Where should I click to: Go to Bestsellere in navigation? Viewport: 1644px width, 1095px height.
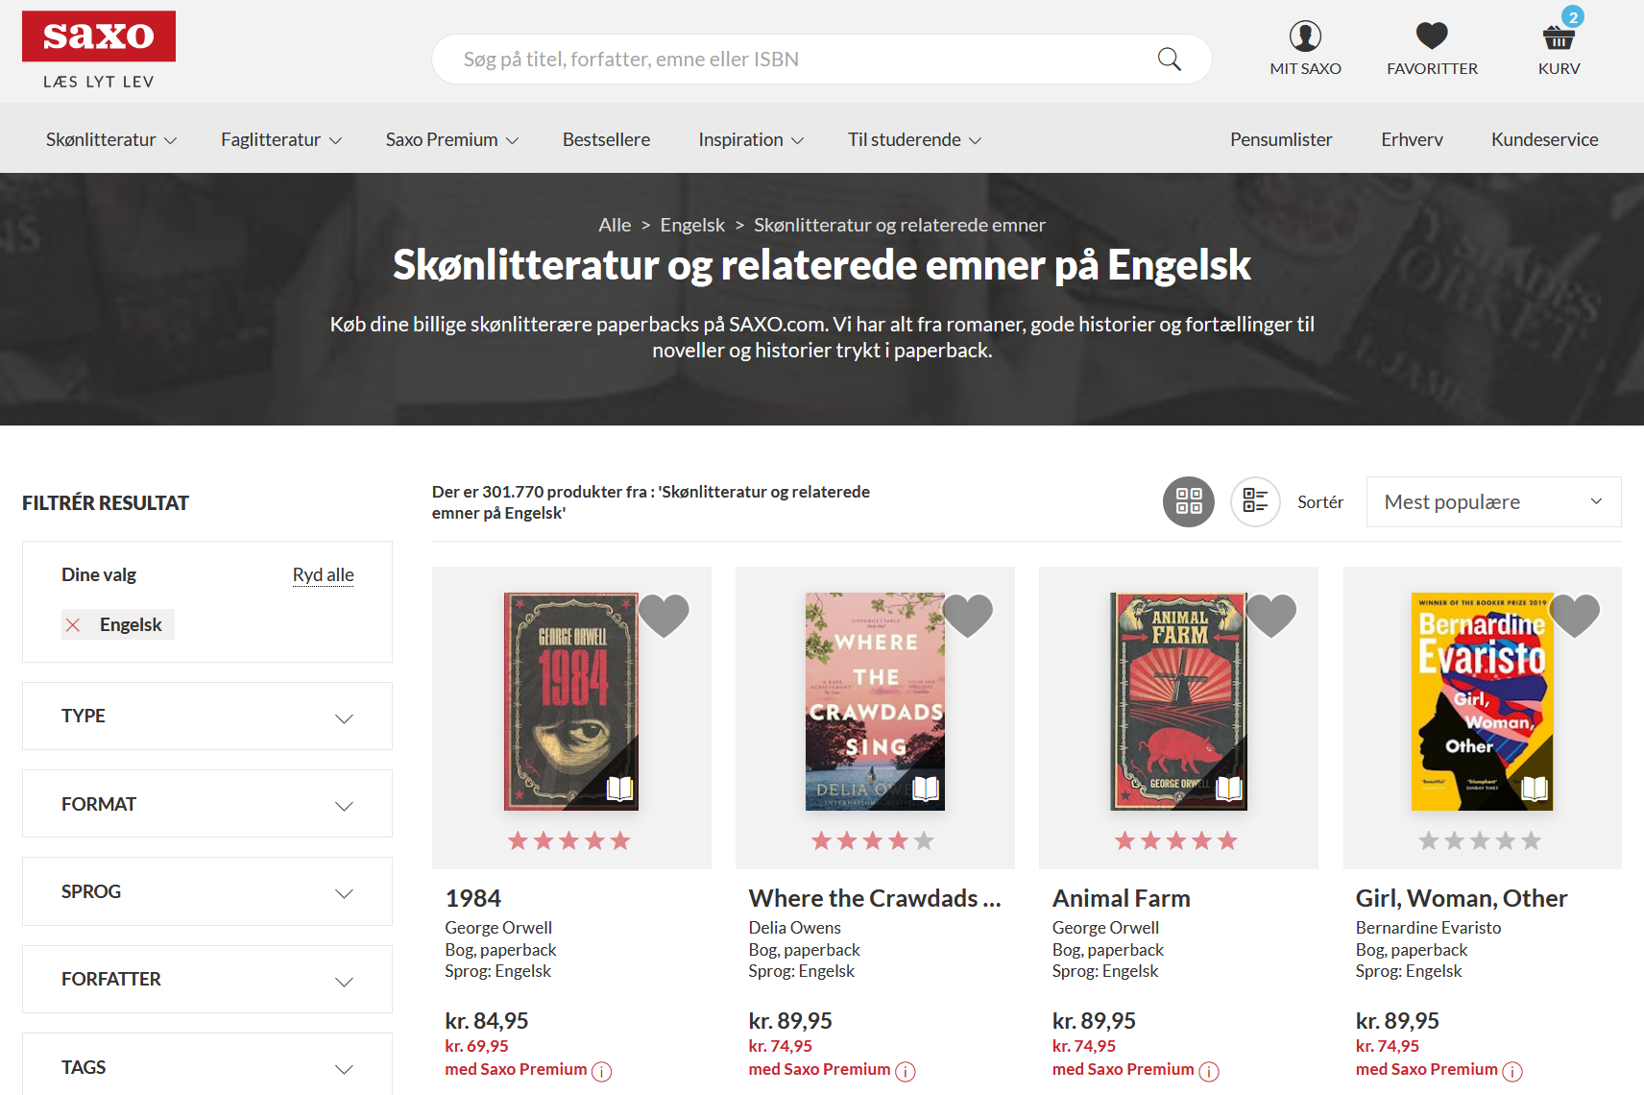click(x=606, y=139)
